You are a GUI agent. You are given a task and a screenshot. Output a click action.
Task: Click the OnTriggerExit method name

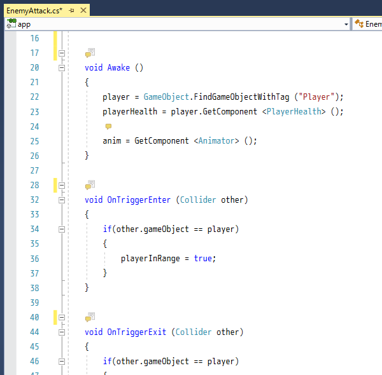click(137, 332)
